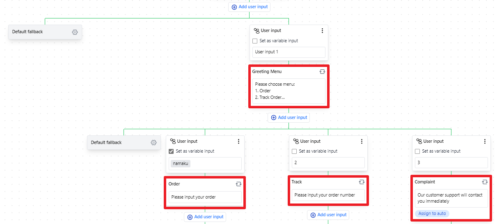Click the swap icon on Complaint block
This screenshot has height=224, width=497.
(x=485, y=182)
